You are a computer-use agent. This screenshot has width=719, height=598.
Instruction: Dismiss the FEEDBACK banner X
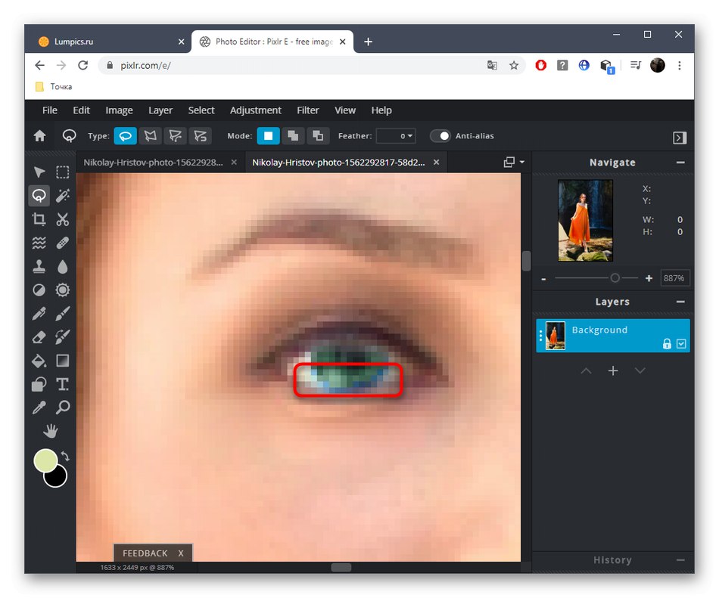[x=181, y=553]
